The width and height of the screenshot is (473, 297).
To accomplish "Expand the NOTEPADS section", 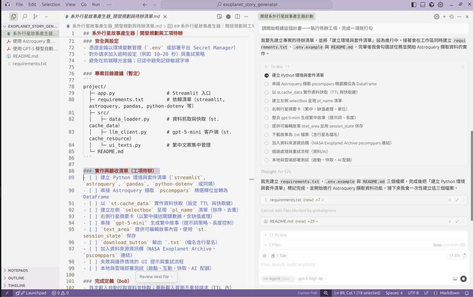I will [x=30, y=270].
